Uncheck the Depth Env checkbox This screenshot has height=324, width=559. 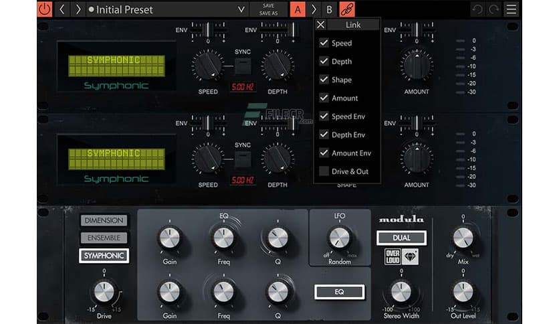[x=324, y=135]
